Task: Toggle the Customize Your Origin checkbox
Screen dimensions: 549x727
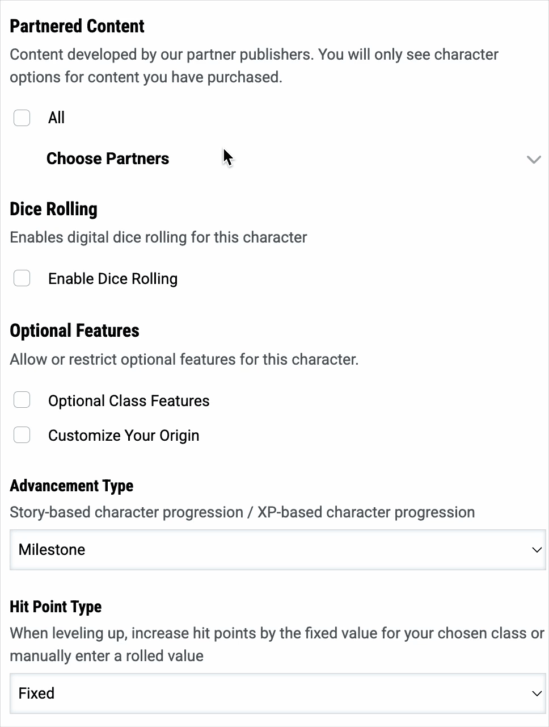Action: point(22,435)
